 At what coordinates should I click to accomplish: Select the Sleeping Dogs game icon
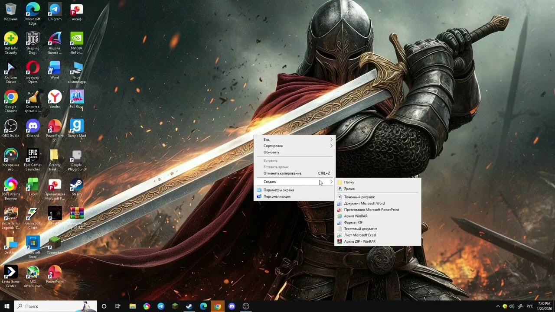pyautogui.click(x=33, y=43)
